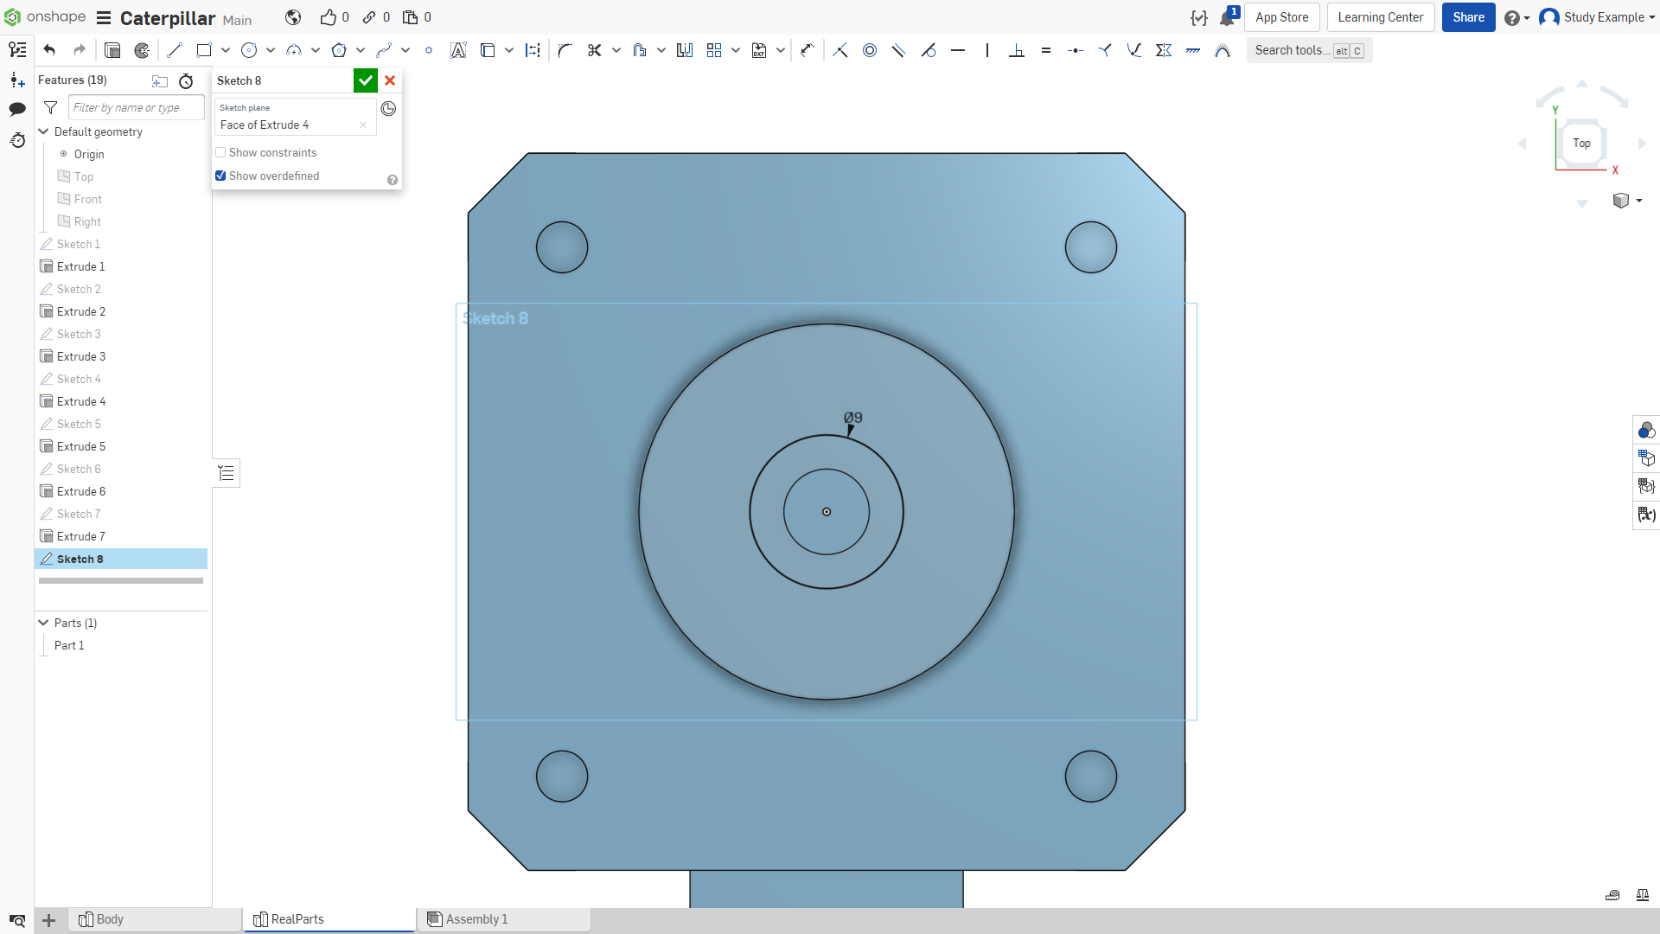Apply the Horizontal constraint
Screen dimensions: 1660x934
958,50
